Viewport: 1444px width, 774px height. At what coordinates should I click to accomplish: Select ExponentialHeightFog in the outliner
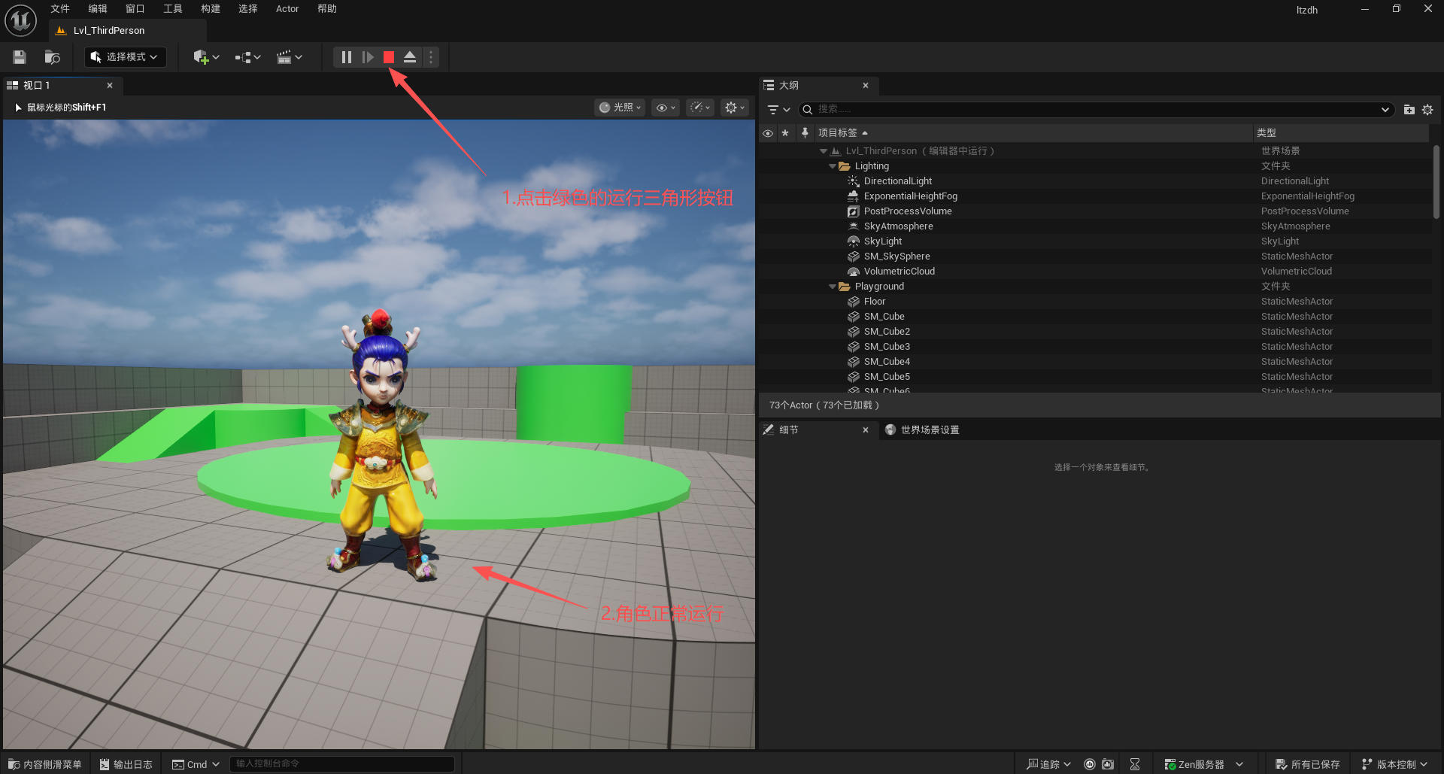tap(1095, 196)
